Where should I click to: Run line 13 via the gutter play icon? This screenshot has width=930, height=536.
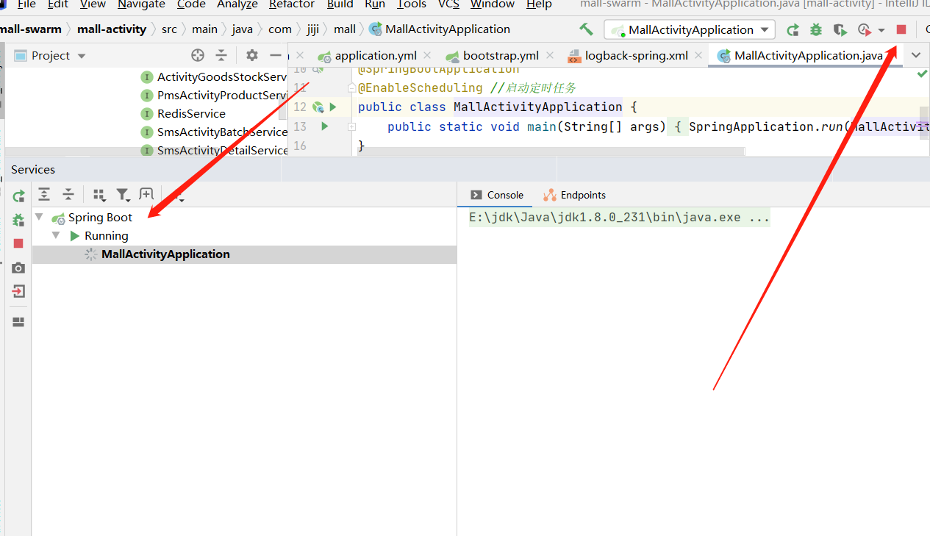(324, 126)
